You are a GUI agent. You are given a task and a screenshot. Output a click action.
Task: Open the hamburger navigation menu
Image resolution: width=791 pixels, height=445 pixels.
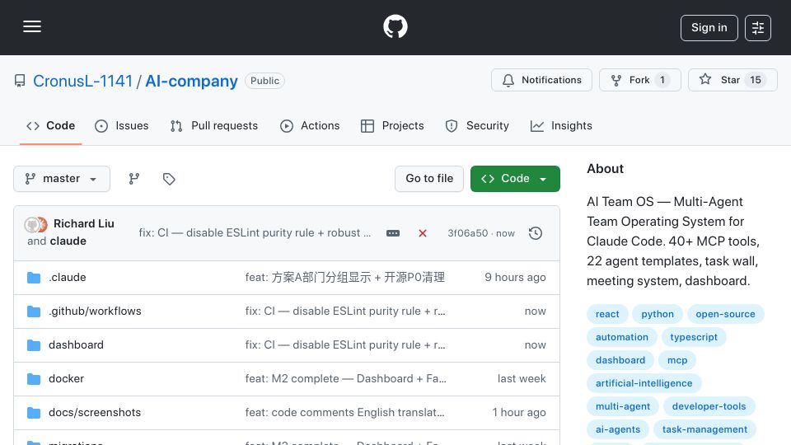(32, 26)
